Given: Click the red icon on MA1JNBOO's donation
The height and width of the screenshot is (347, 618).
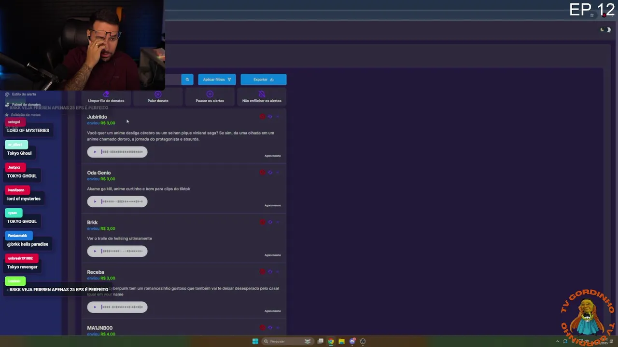Looking at the screenshot, I should [x=263, y=328].
